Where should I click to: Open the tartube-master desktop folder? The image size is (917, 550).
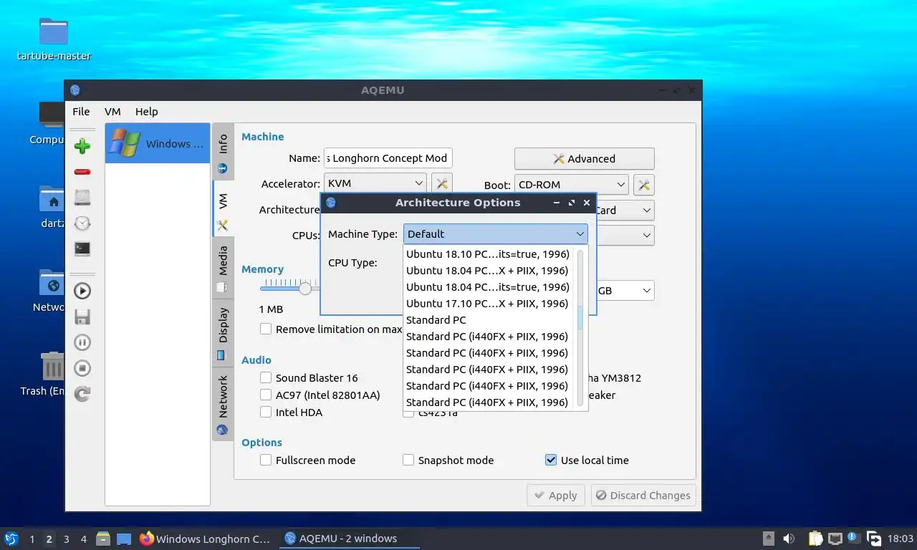pyautogui.click(x=54, y=39)
